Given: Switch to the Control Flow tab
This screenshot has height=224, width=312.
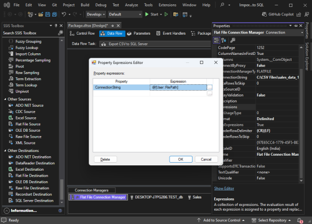Looking at the screenshot, I should coord(82,34).
